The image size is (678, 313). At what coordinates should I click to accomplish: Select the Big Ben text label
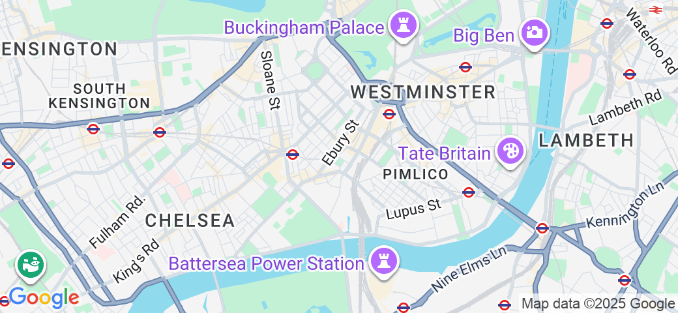484,35
